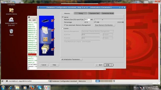Open the Trash desktop icon
The image size is (161, 90).
click(11, 31)
